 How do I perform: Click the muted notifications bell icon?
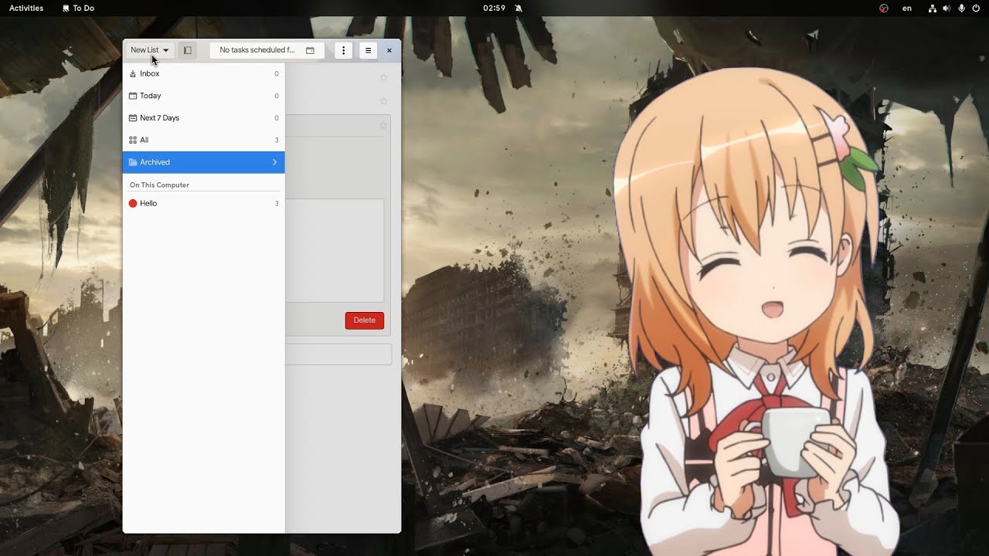(518, 8)
